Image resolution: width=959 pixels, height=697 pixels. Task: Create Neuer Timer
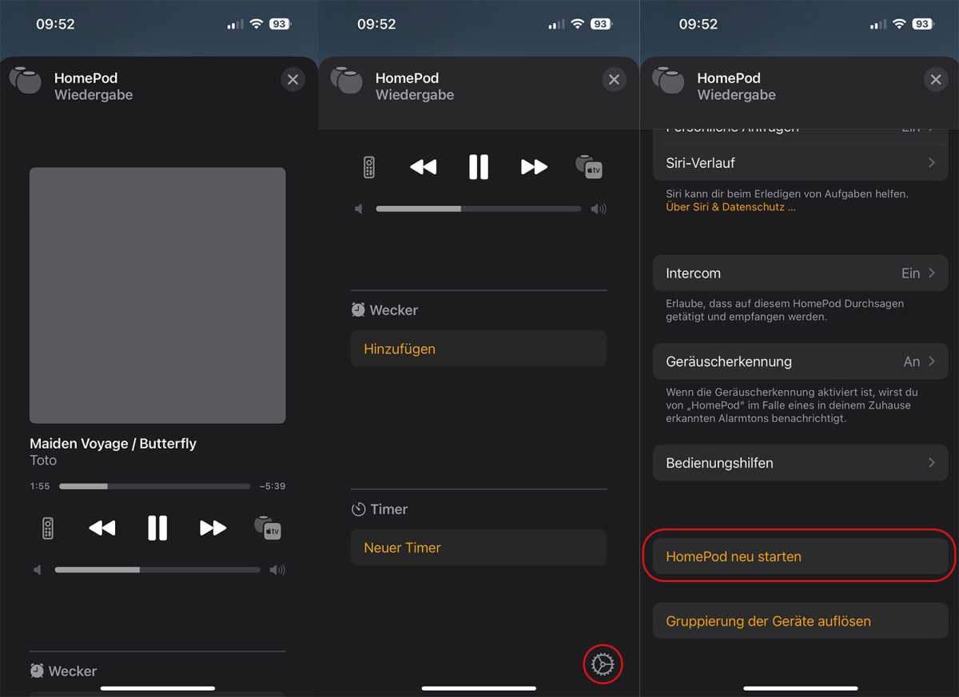479,548
